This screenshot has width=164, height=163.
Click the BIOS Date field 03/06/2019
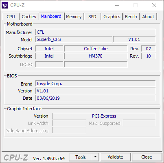(96, 98)
